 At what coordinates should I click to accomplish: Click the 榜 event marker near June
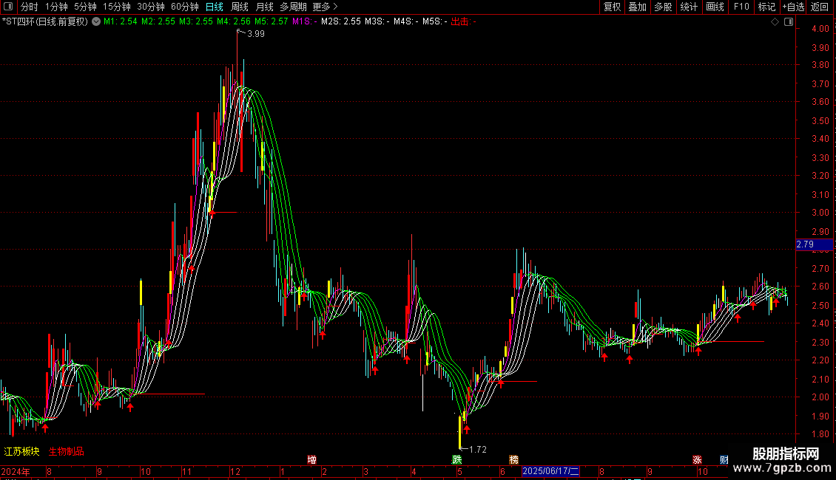pyautogui.click(x=514, y=460)
